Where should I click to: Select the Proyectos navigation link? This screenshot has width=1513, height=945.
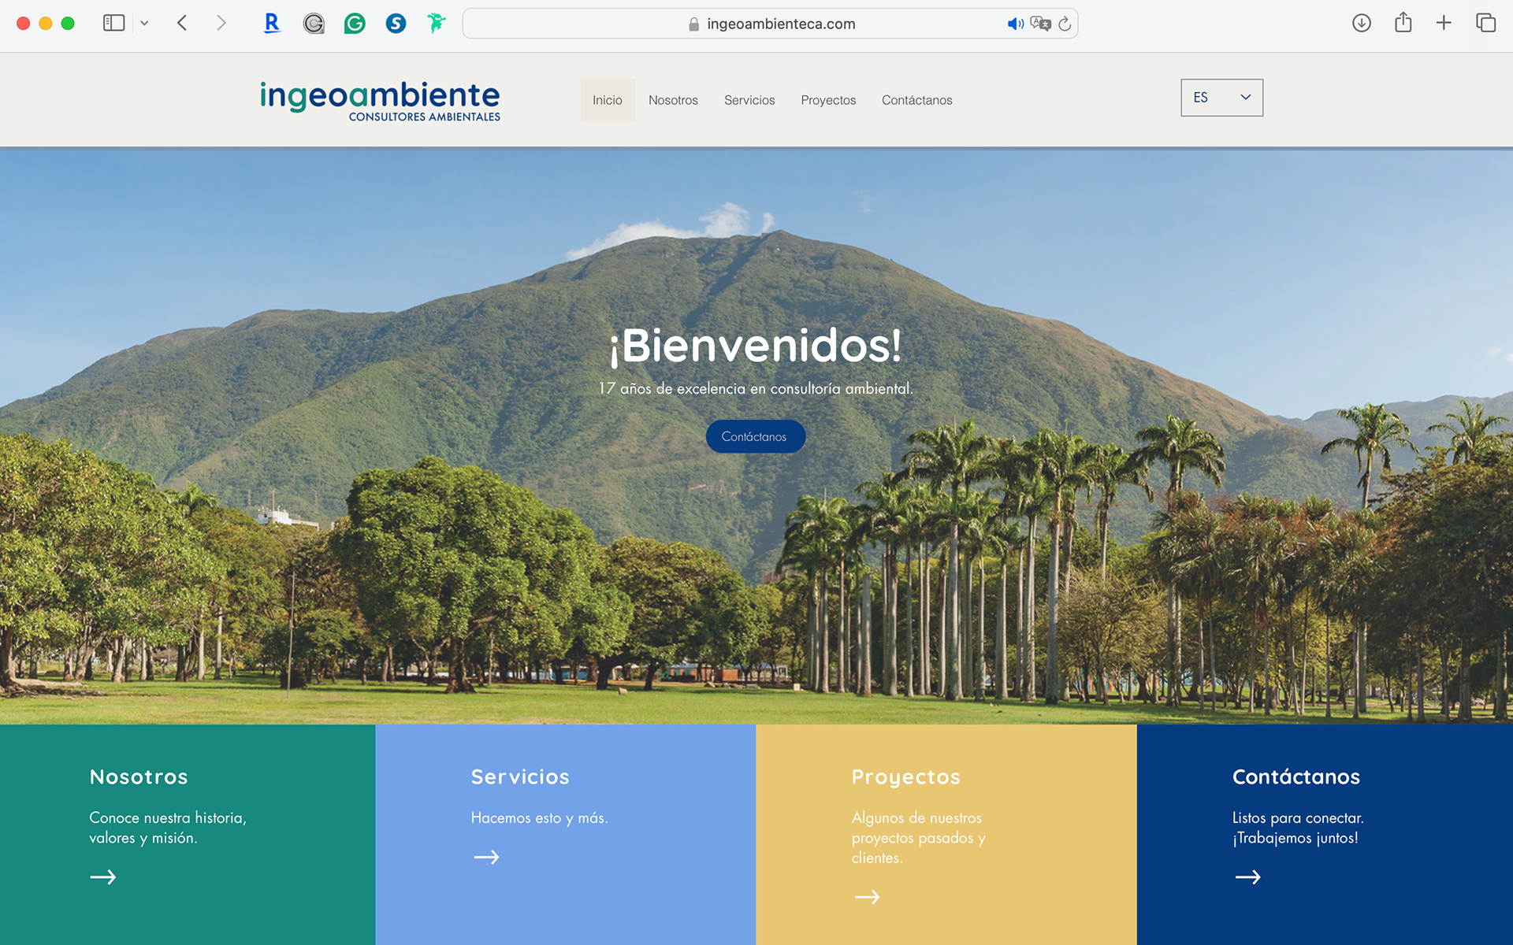(828, 100)
